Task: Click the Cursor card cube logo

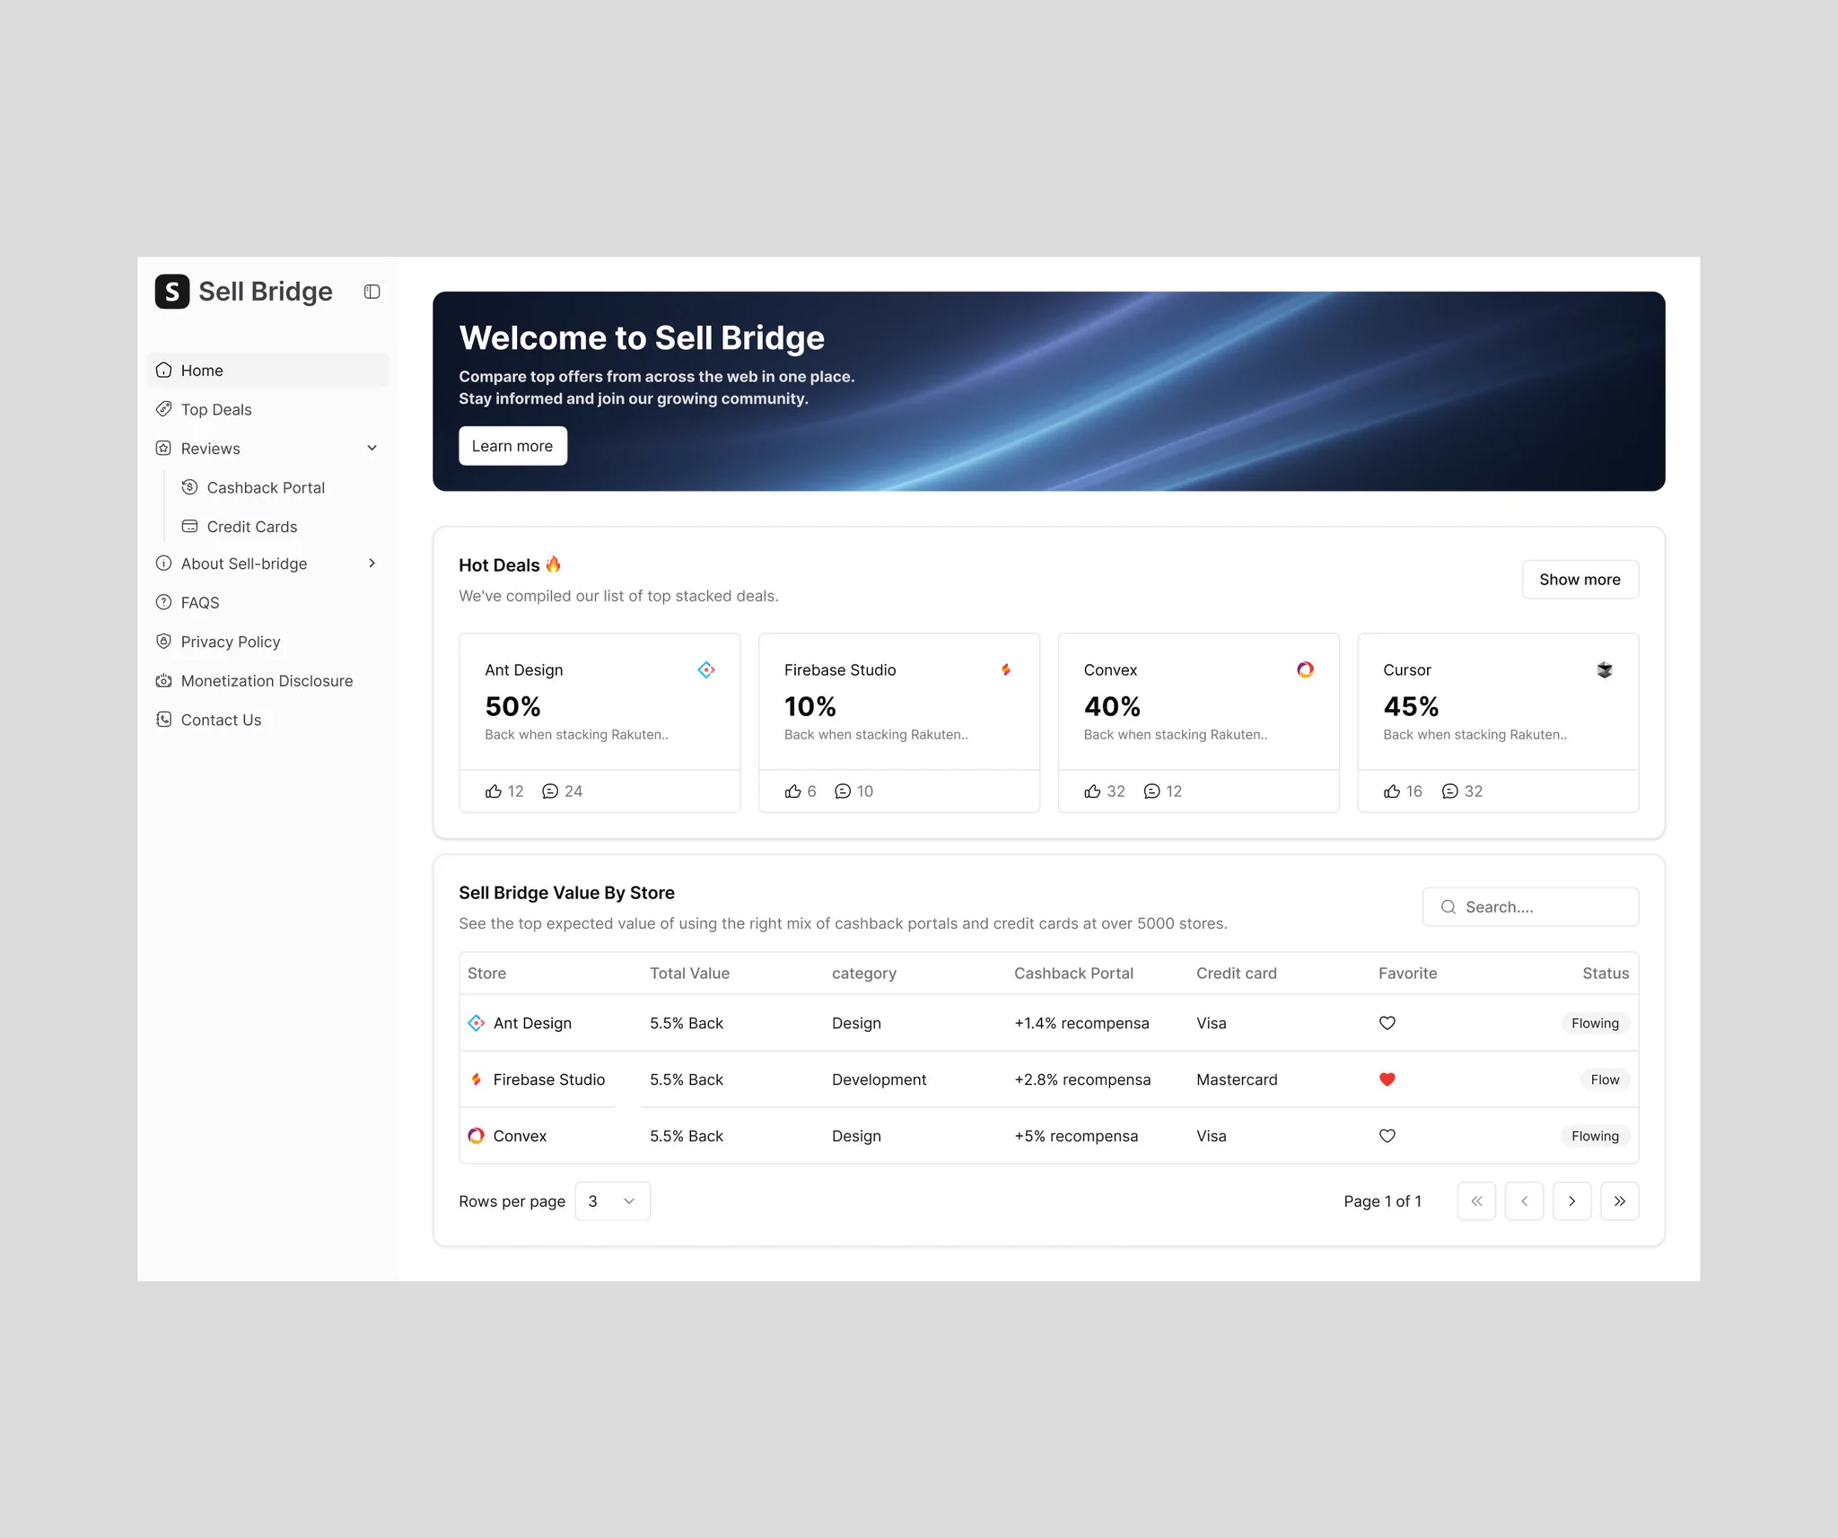Action: tap(1605, 669)
